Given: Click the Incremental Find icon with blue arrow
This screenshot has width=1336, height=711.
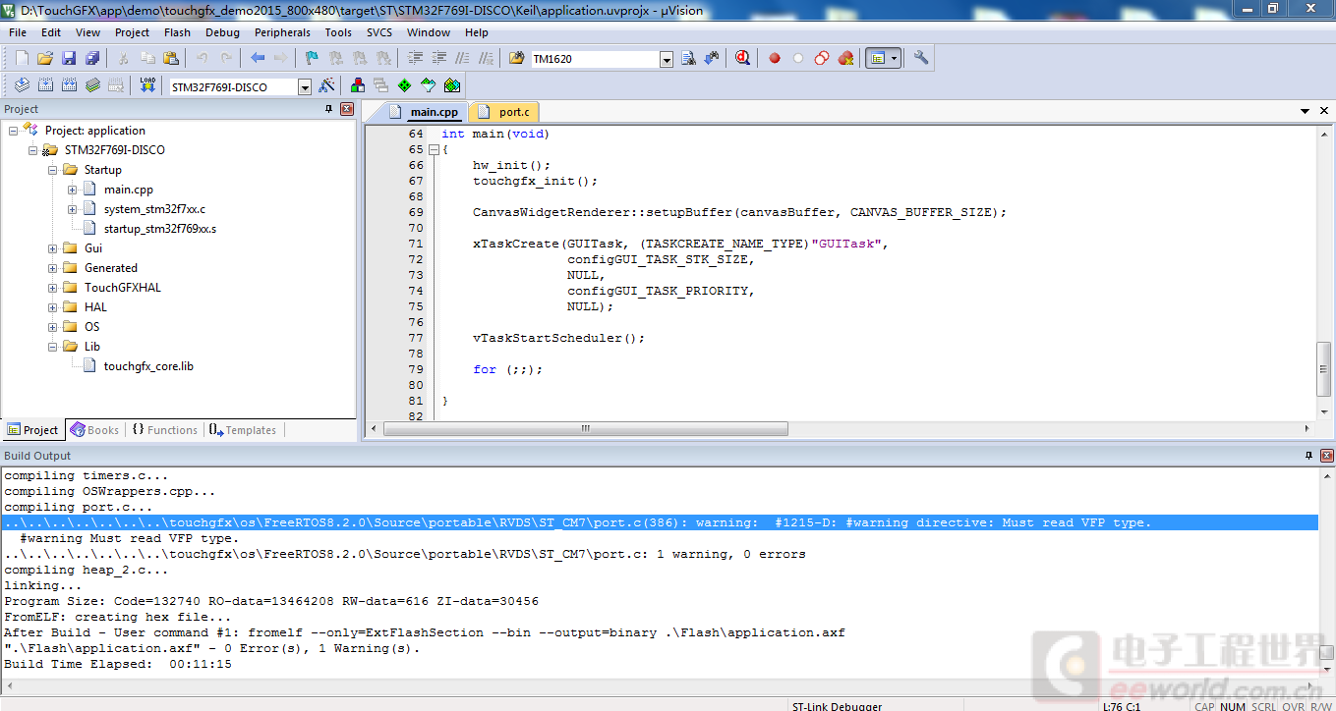Looking at the screenshot, I should click(712, 58).
